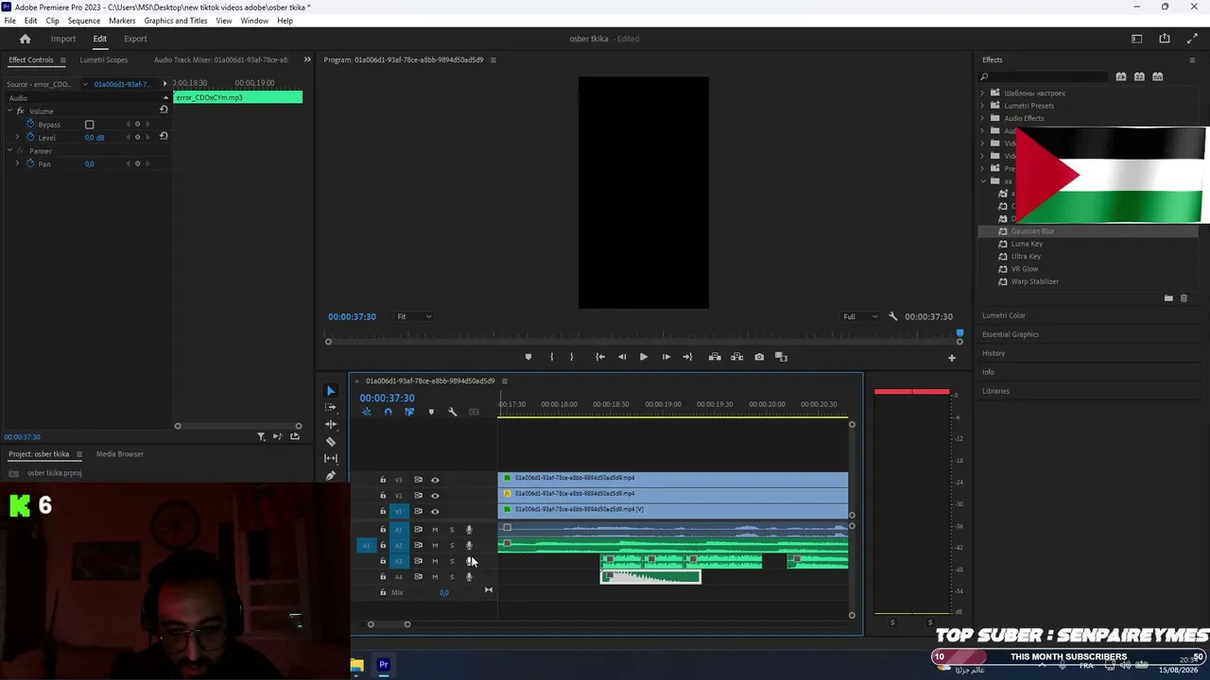Toggle the Level stopwatch animation
Image resolution: width=1210 pixels, height=680 pixels.
tap(30, 137)
